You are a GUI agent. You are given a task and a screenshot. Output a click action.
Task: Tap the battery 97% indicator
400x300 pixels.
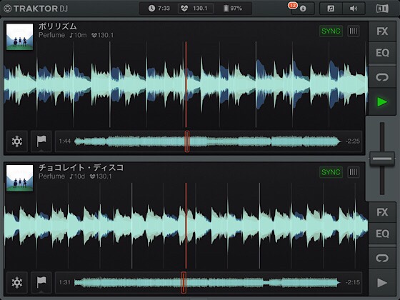232,9
